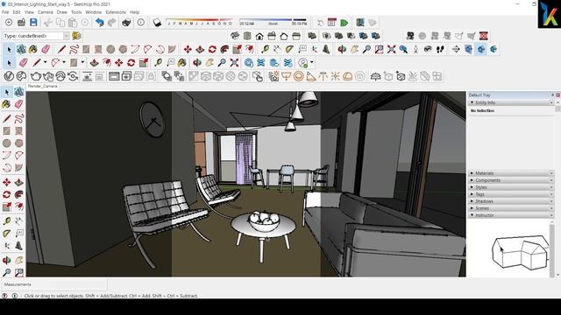Toggle the V-Ray Lock Camera Orientation padlock
The image size is (561, 315).
[x=151, y=76]
